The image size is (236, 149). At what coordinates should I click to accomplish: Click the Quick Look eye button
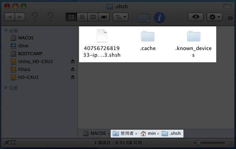click(196, 17)
